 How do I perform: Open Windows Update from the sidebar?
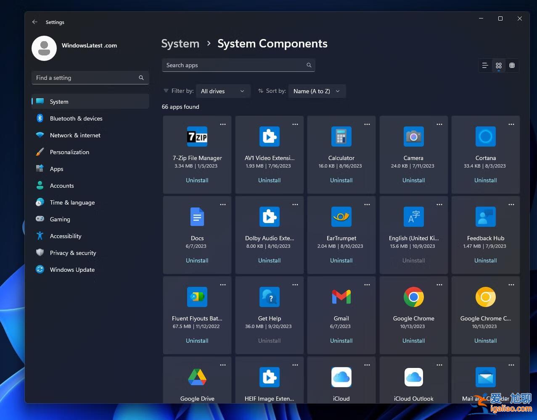click(x=72, y=269)
